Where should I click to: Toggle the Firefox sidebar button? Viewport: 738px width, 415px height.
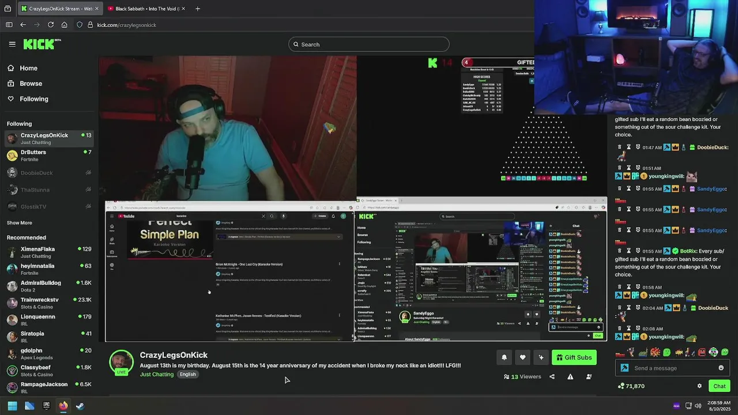click(9, 25)
